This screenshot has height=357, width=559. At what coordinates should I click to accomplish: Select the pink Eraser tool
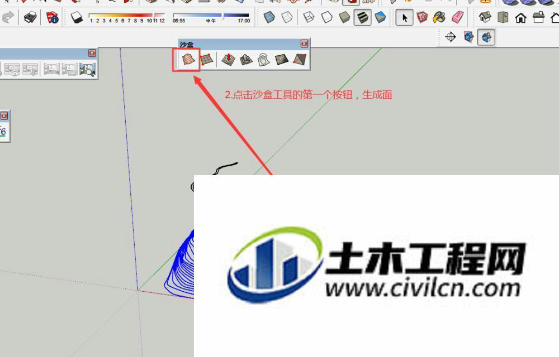coord(457,17)
